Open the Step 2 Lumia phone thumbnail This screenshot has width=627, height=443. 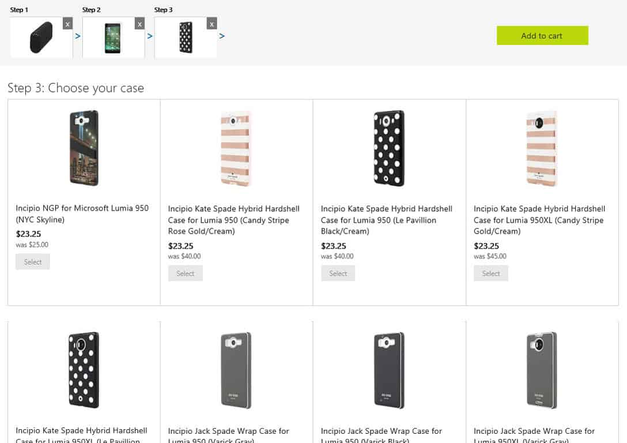[113, 37]
